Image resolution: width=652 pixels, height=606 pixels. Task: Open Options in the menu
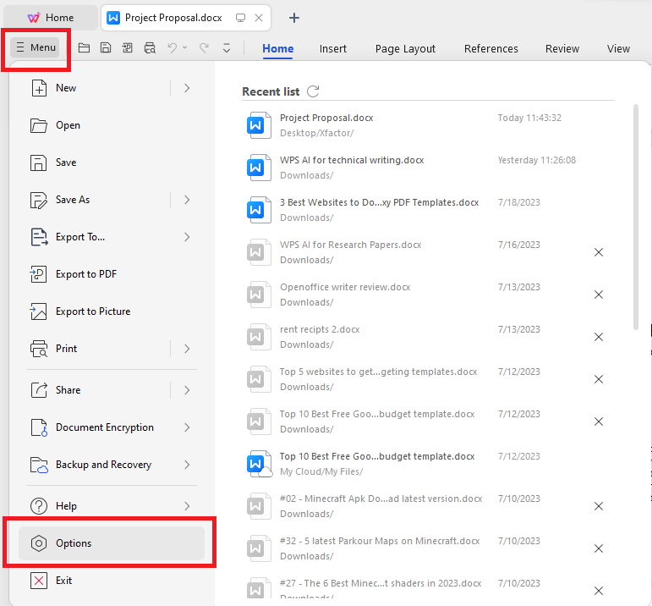(112, 543)
